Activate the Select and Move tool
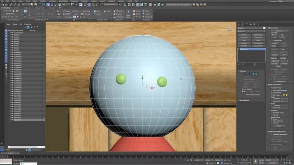 click(x=48, y=5)
